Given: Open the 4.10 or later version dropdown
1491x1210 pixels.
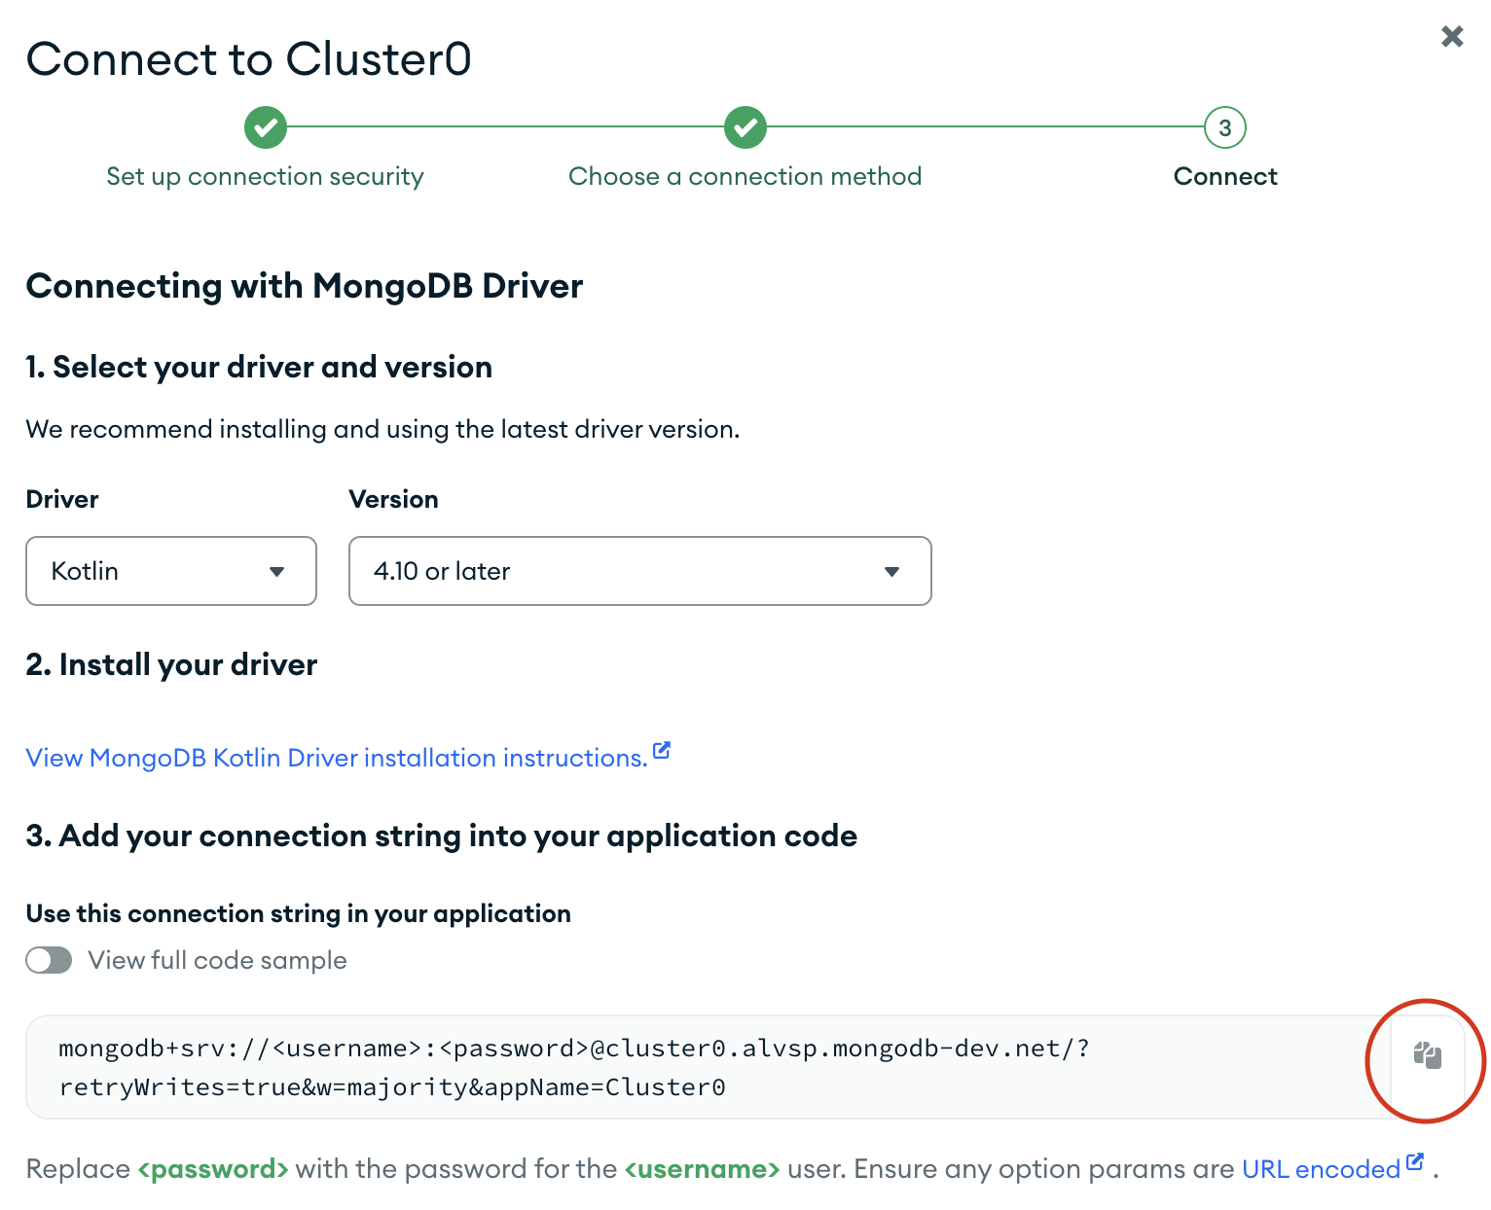Looking at the screenshot, I should tap(640, 571).
